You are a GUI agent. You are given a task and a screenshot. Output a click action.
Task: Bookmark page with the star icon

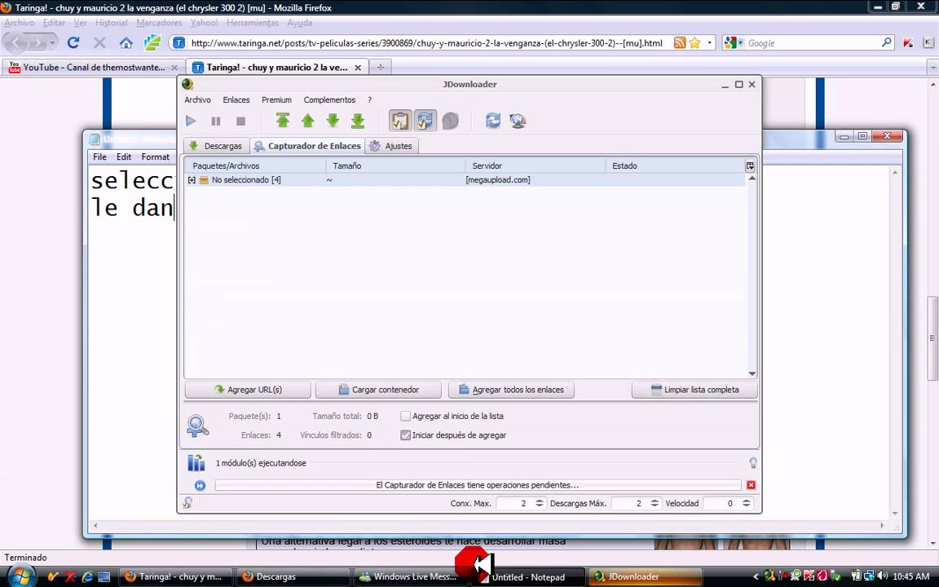click(x=694, y=42)
